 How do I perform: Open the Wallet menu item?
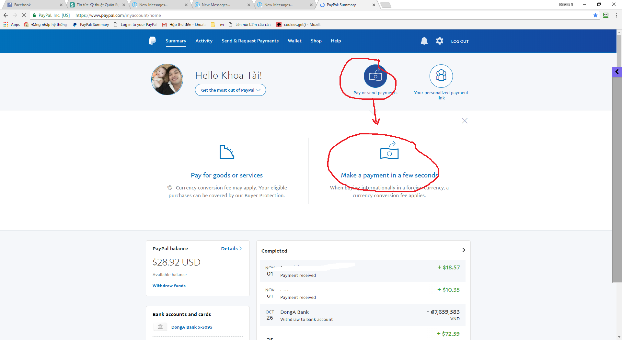click(294, 41)
